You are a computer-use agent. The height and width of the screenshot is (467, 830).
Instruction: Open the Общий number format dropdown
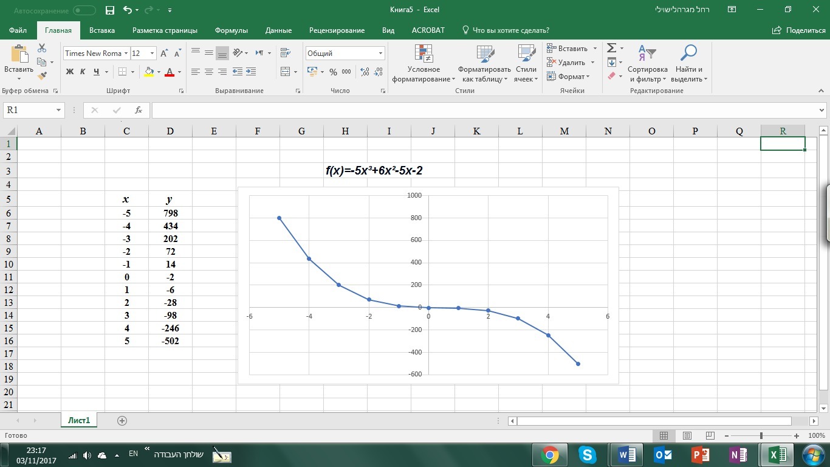pos(380,54)
